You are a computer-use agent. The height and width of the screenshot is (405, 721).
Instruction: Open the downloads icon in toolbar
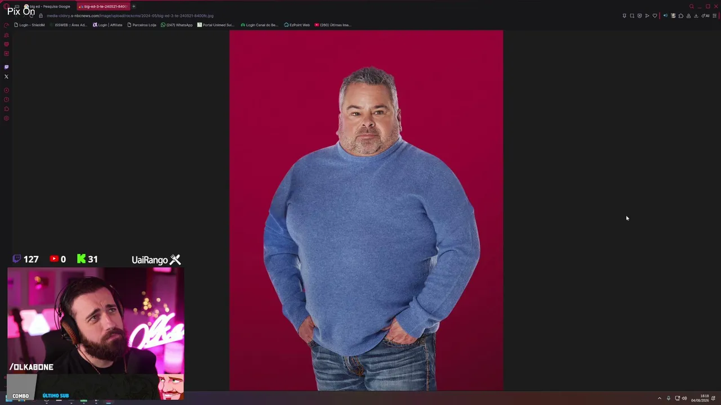pyautogui.click(x=696, y=16)
